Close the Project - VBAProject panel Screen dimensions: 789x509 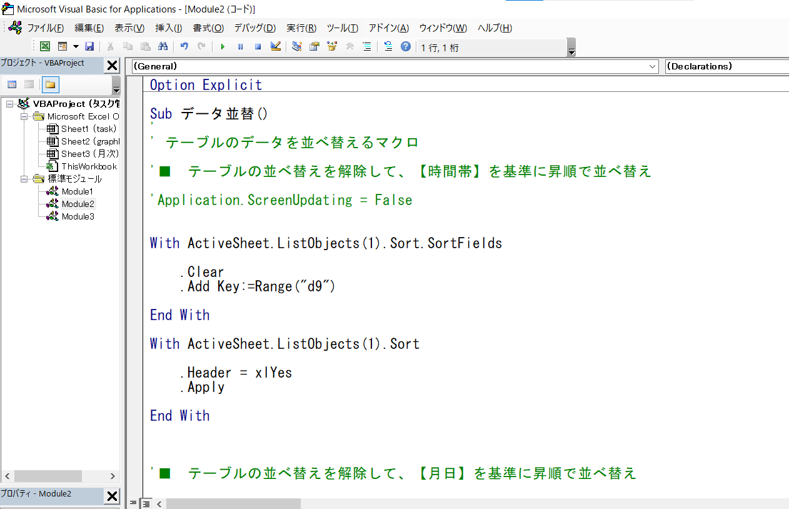pos(112,65)
